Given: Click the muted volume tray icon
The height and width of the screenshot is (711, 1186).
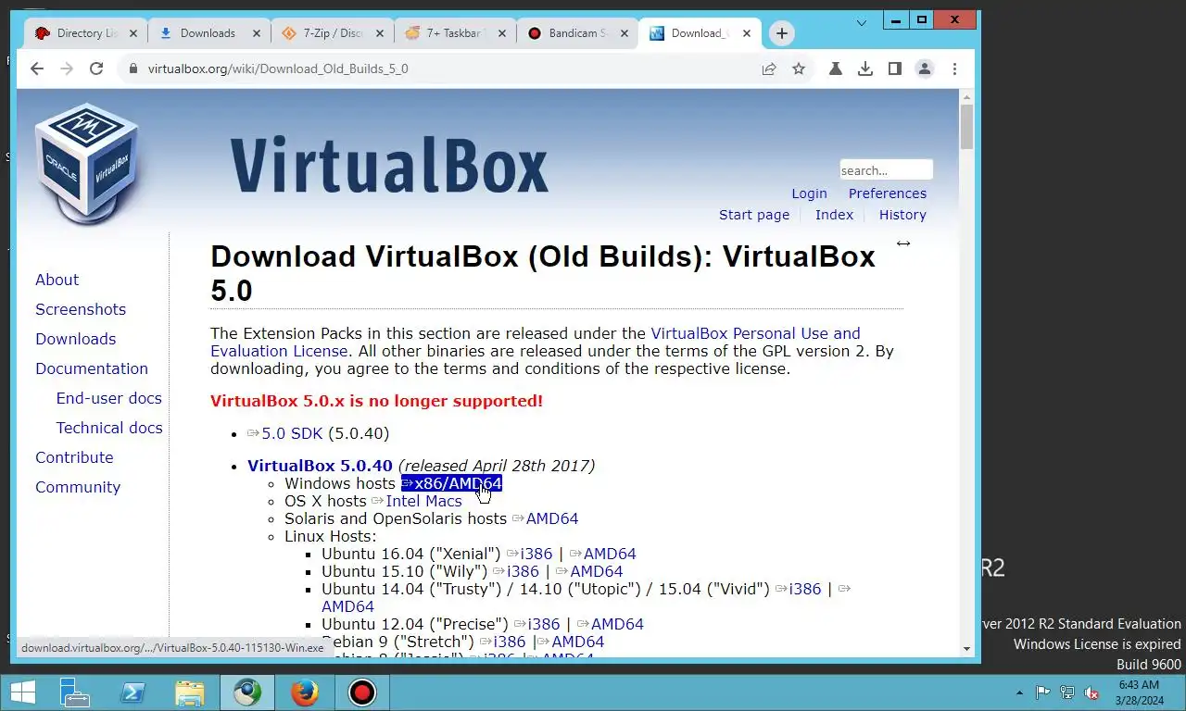Looking at the screenshot, I should (1091, 692).
